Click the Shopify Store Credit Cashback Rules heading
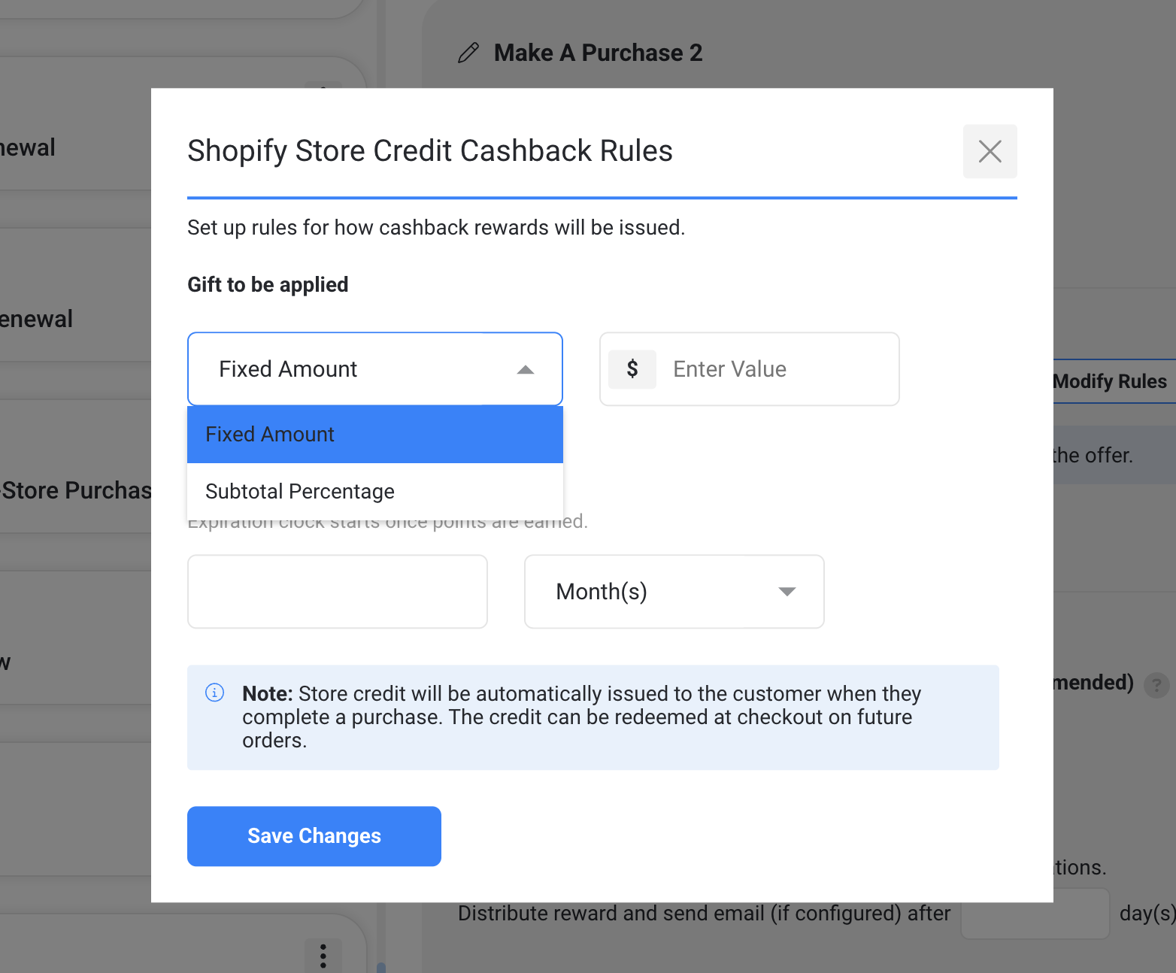Screen dimensions: 1176x973 click(429, 150)
